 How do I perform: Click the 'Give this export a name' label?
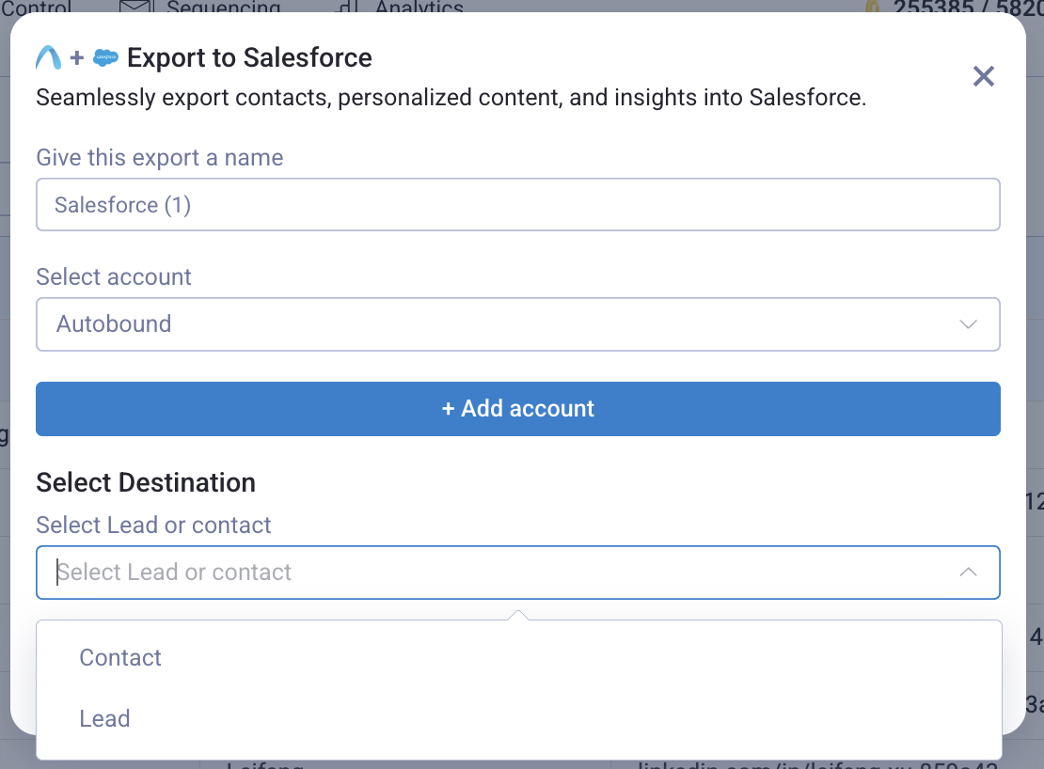(x=160, y=158)
